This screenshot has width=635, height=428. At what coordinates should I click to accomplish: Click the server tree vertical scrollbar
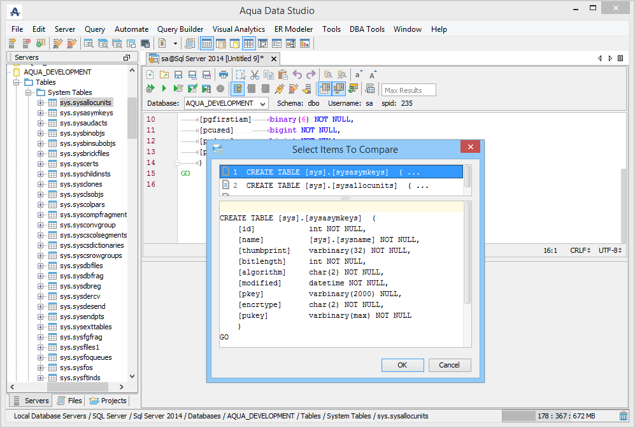pyautogui.click(x=132, y=118)
